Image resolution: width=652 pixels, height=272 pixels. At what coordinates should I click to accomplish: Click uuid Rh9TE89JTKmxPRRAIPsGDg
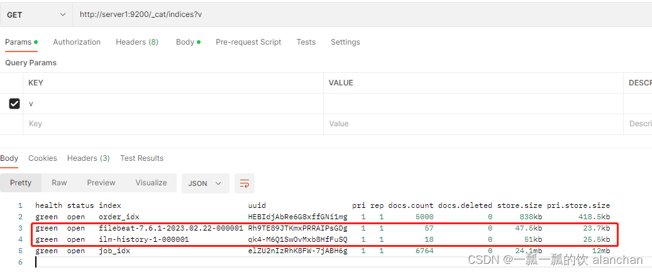(x=297, y=228)
